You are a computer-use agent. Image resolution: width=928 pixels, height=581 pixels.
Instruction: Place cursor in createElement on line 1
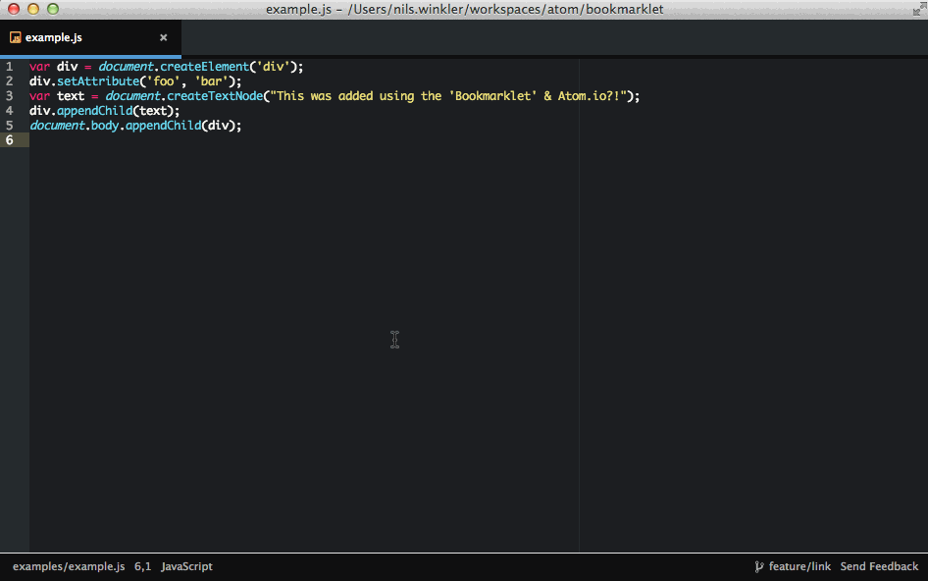204,67
